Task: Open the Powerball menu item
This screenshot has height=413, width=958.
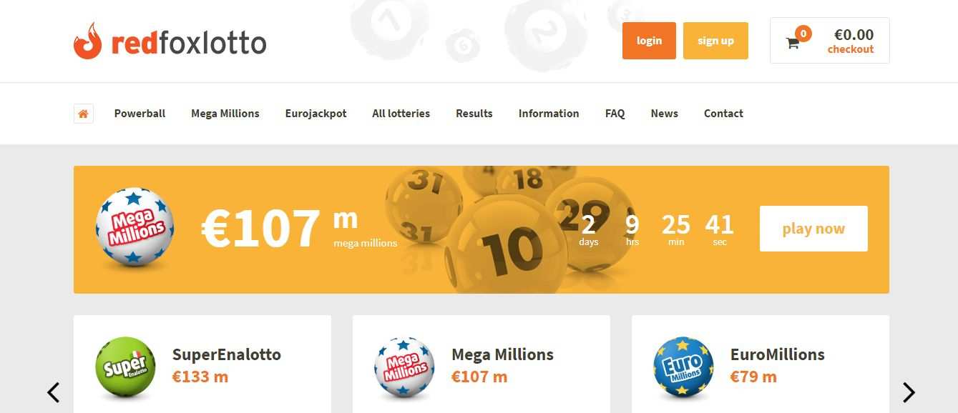Action: tap(140, 114)
